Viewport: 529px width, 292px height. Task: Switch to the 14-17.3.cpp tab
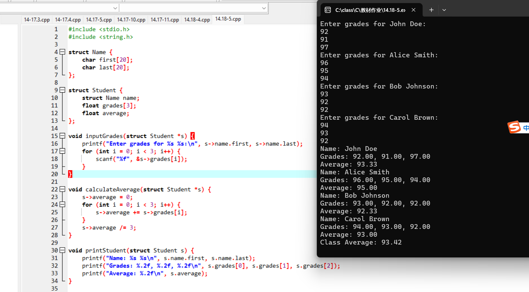point(37,20)
